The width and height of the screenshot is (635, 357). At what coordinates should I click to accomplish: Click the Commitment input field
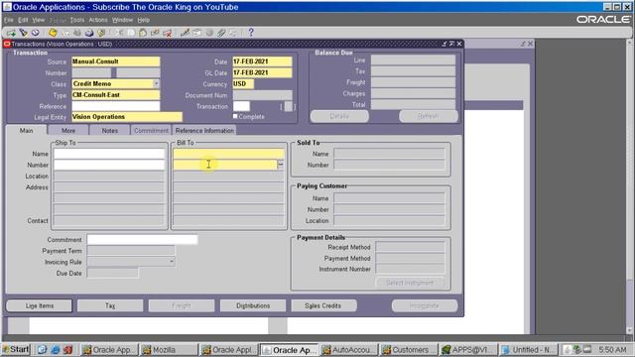[x=142, y=240]
